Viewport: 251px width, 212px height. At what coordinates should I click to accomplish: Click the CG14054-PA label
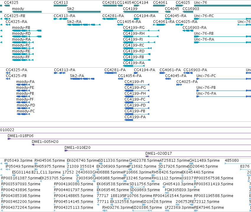[130, 76]
